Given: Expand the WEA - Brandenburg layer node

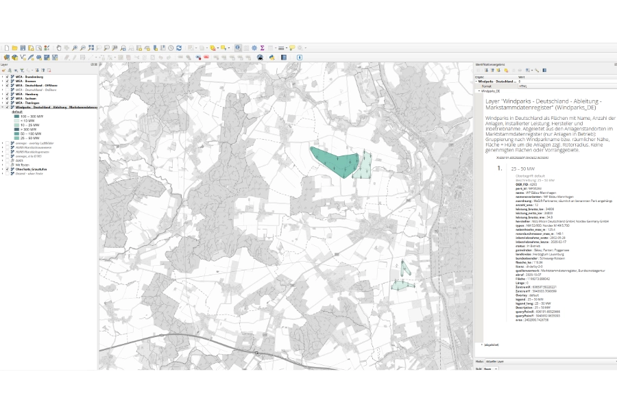Looking at the screenshot, I should [3, 77].
